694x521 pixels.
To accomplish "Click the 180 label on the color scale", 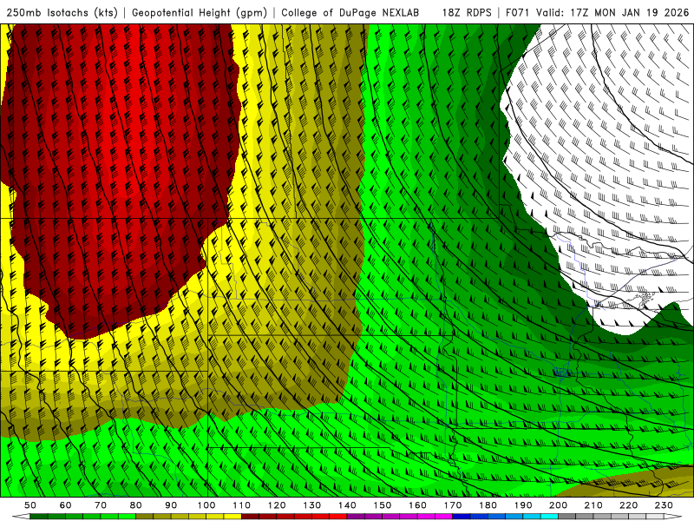I will (488, 505).
